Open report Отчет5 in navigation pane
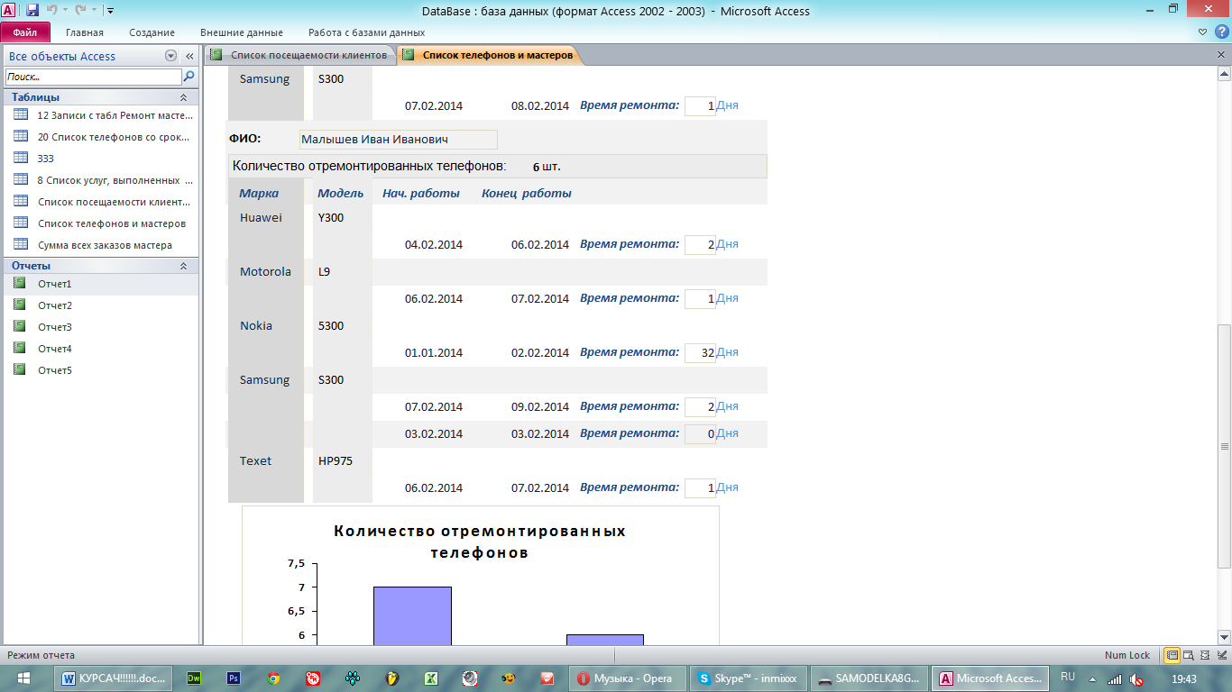 pyautogui.click(x=101, y=370)
